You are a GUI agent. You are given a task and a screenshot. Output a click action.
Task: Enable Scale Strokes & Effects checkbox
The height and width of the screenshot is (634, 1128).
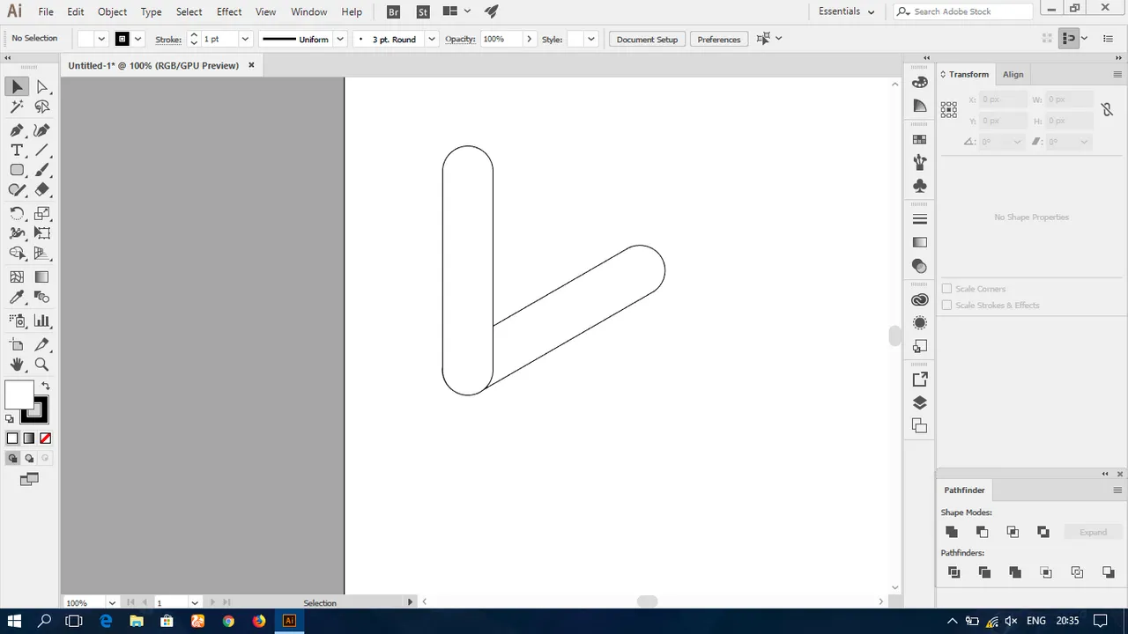pyautogui.click(x=947, y=305)
